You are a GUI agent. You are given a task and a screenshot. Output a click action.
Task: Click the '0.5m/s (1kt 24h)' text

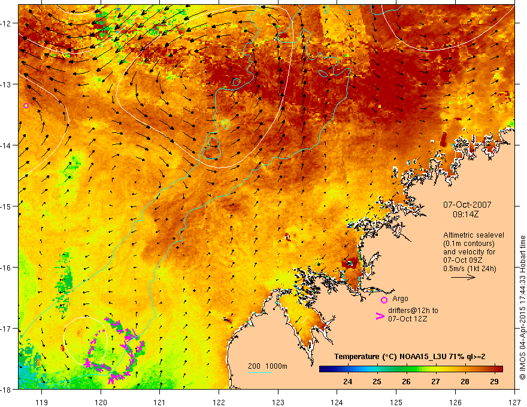click(470, 268)
